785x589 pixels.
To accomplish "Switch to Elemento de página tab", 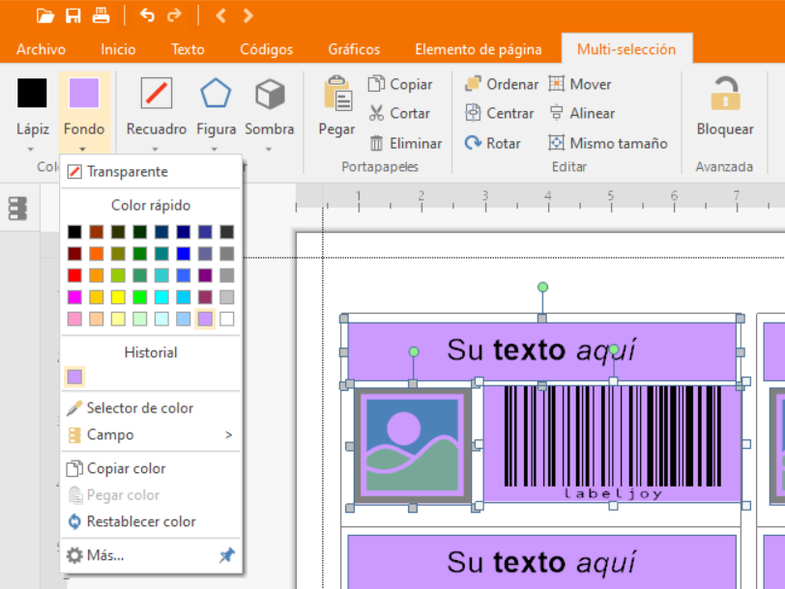I will pos(479,49).
